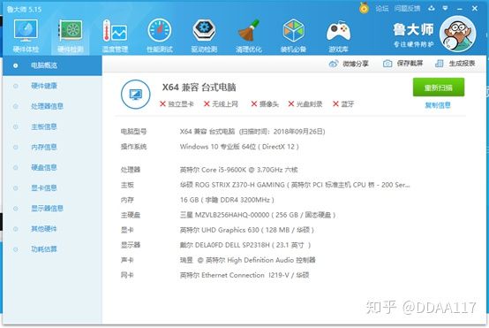Select 功耗估算 in the sidebar
The height and width of the screenshot is (328, 489).
pyautogui.click(x=52, y=249)
